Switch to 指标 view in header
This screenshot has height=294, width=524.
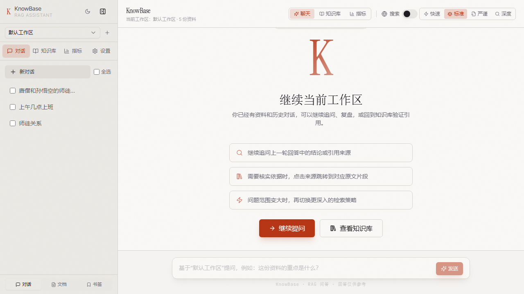click(x=358, y=14)
